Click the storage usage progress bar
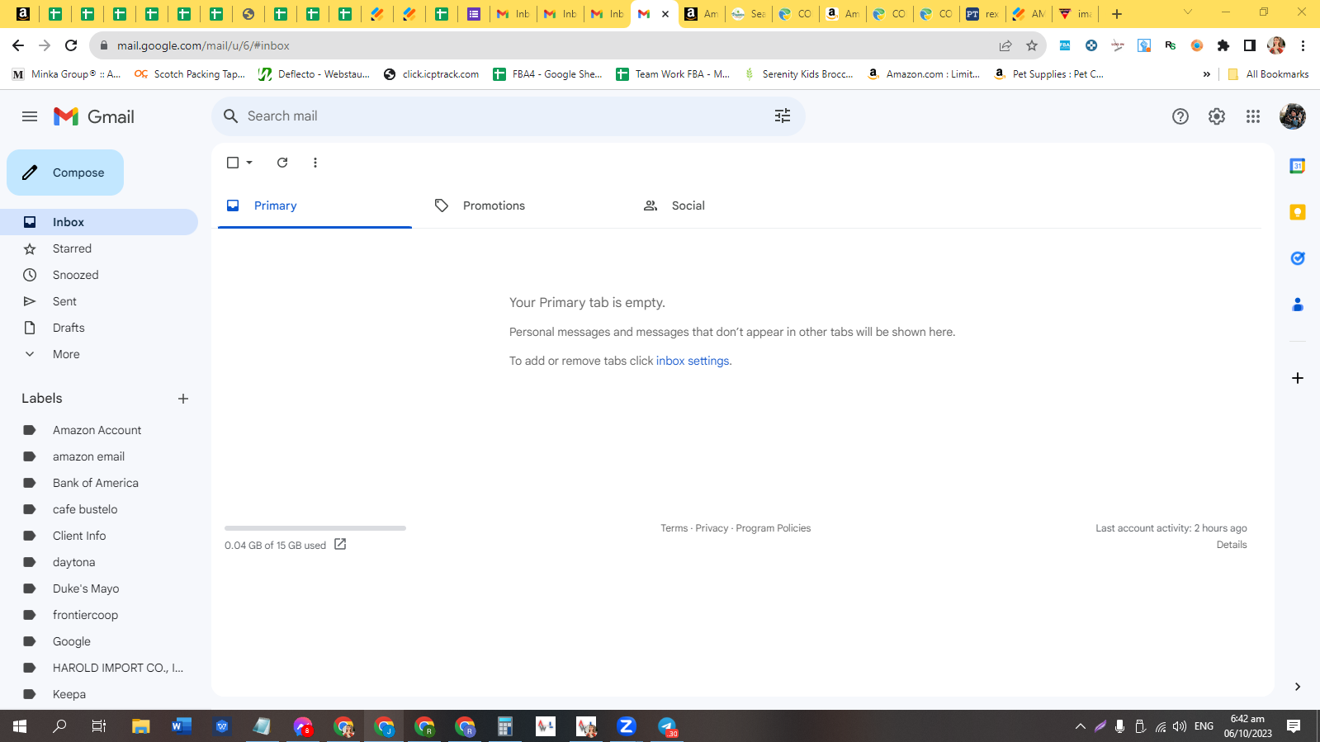 tap(315, 528)
